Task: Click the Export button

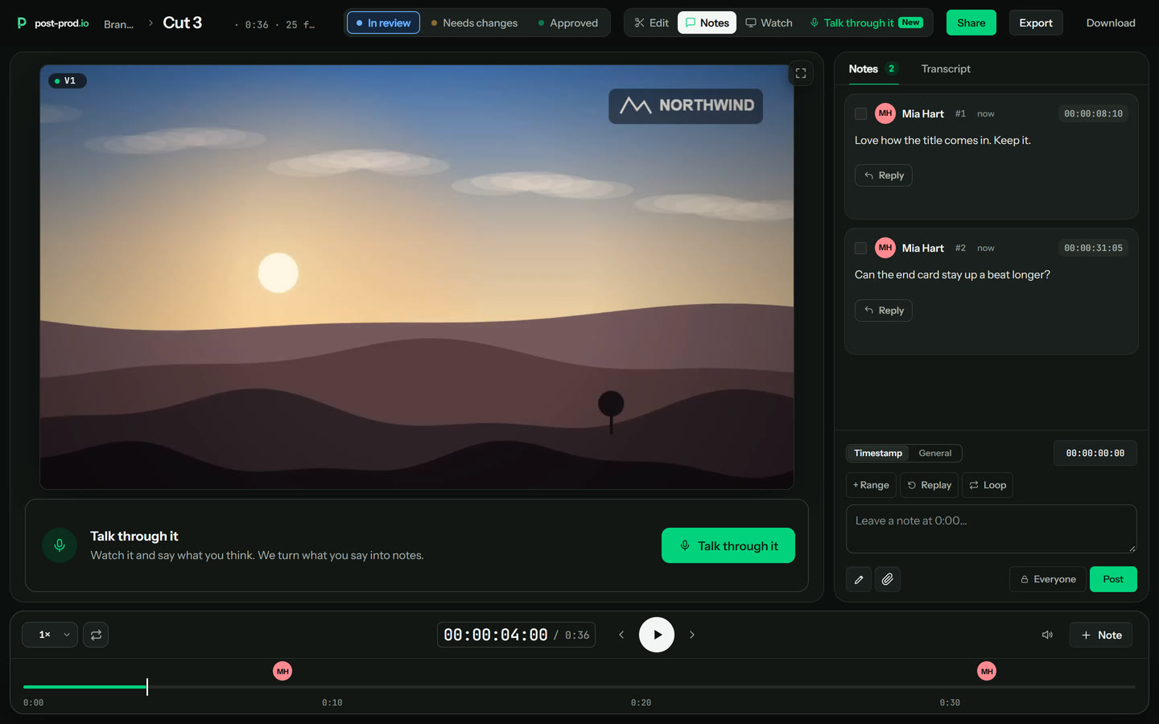Action: pos(1036,23)
